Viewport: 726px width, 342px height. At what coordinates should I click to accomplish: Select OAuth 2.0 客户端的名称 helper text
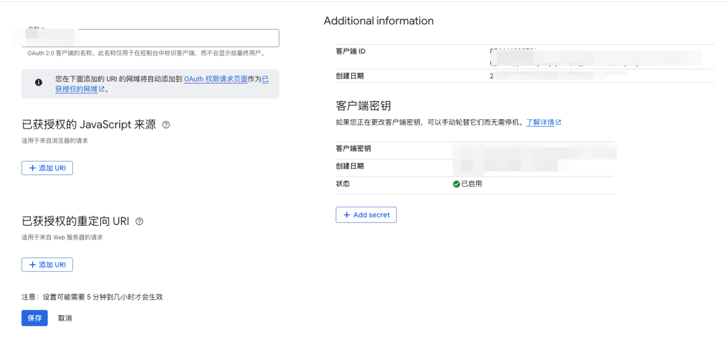146,53
